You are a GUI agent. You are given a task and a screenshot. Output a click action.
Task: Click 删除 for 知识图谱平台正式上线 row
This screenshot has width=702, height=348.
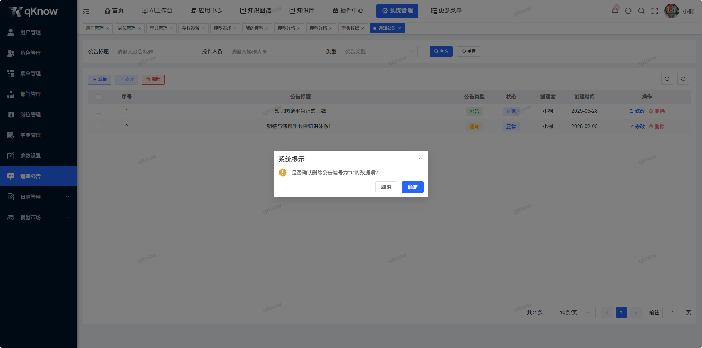click(657, 111)
